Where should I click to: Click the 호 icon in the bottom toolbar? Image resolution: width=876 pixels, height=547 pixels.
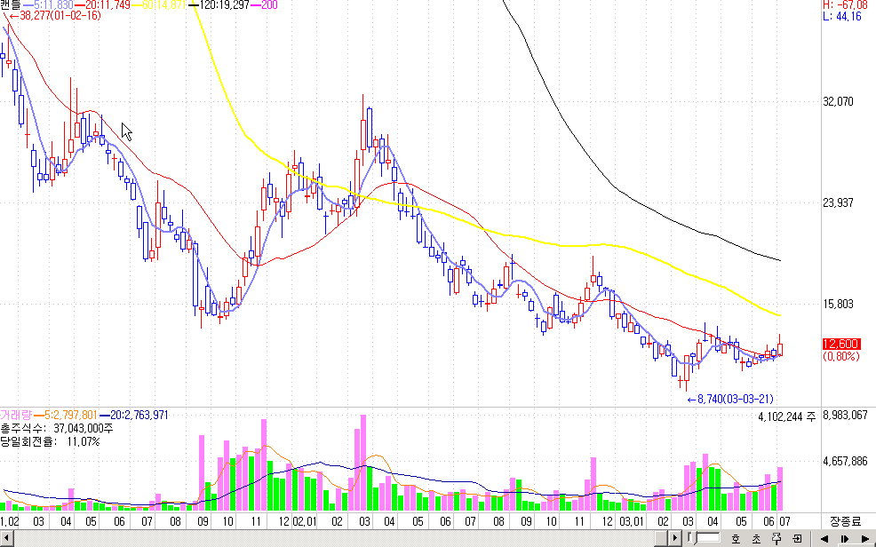tap(735, 538)
